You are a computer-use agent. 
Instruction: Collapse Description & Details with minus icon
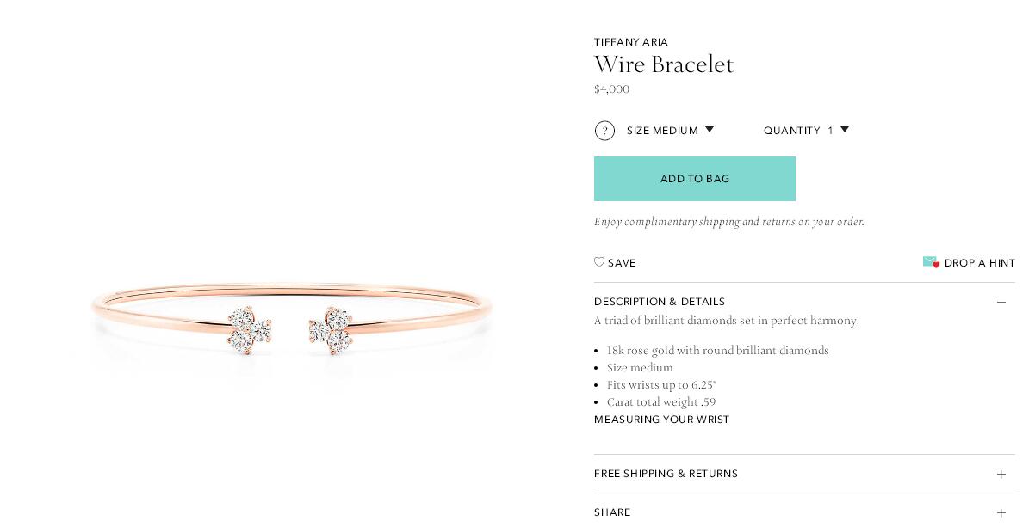tap(1001, 302)
